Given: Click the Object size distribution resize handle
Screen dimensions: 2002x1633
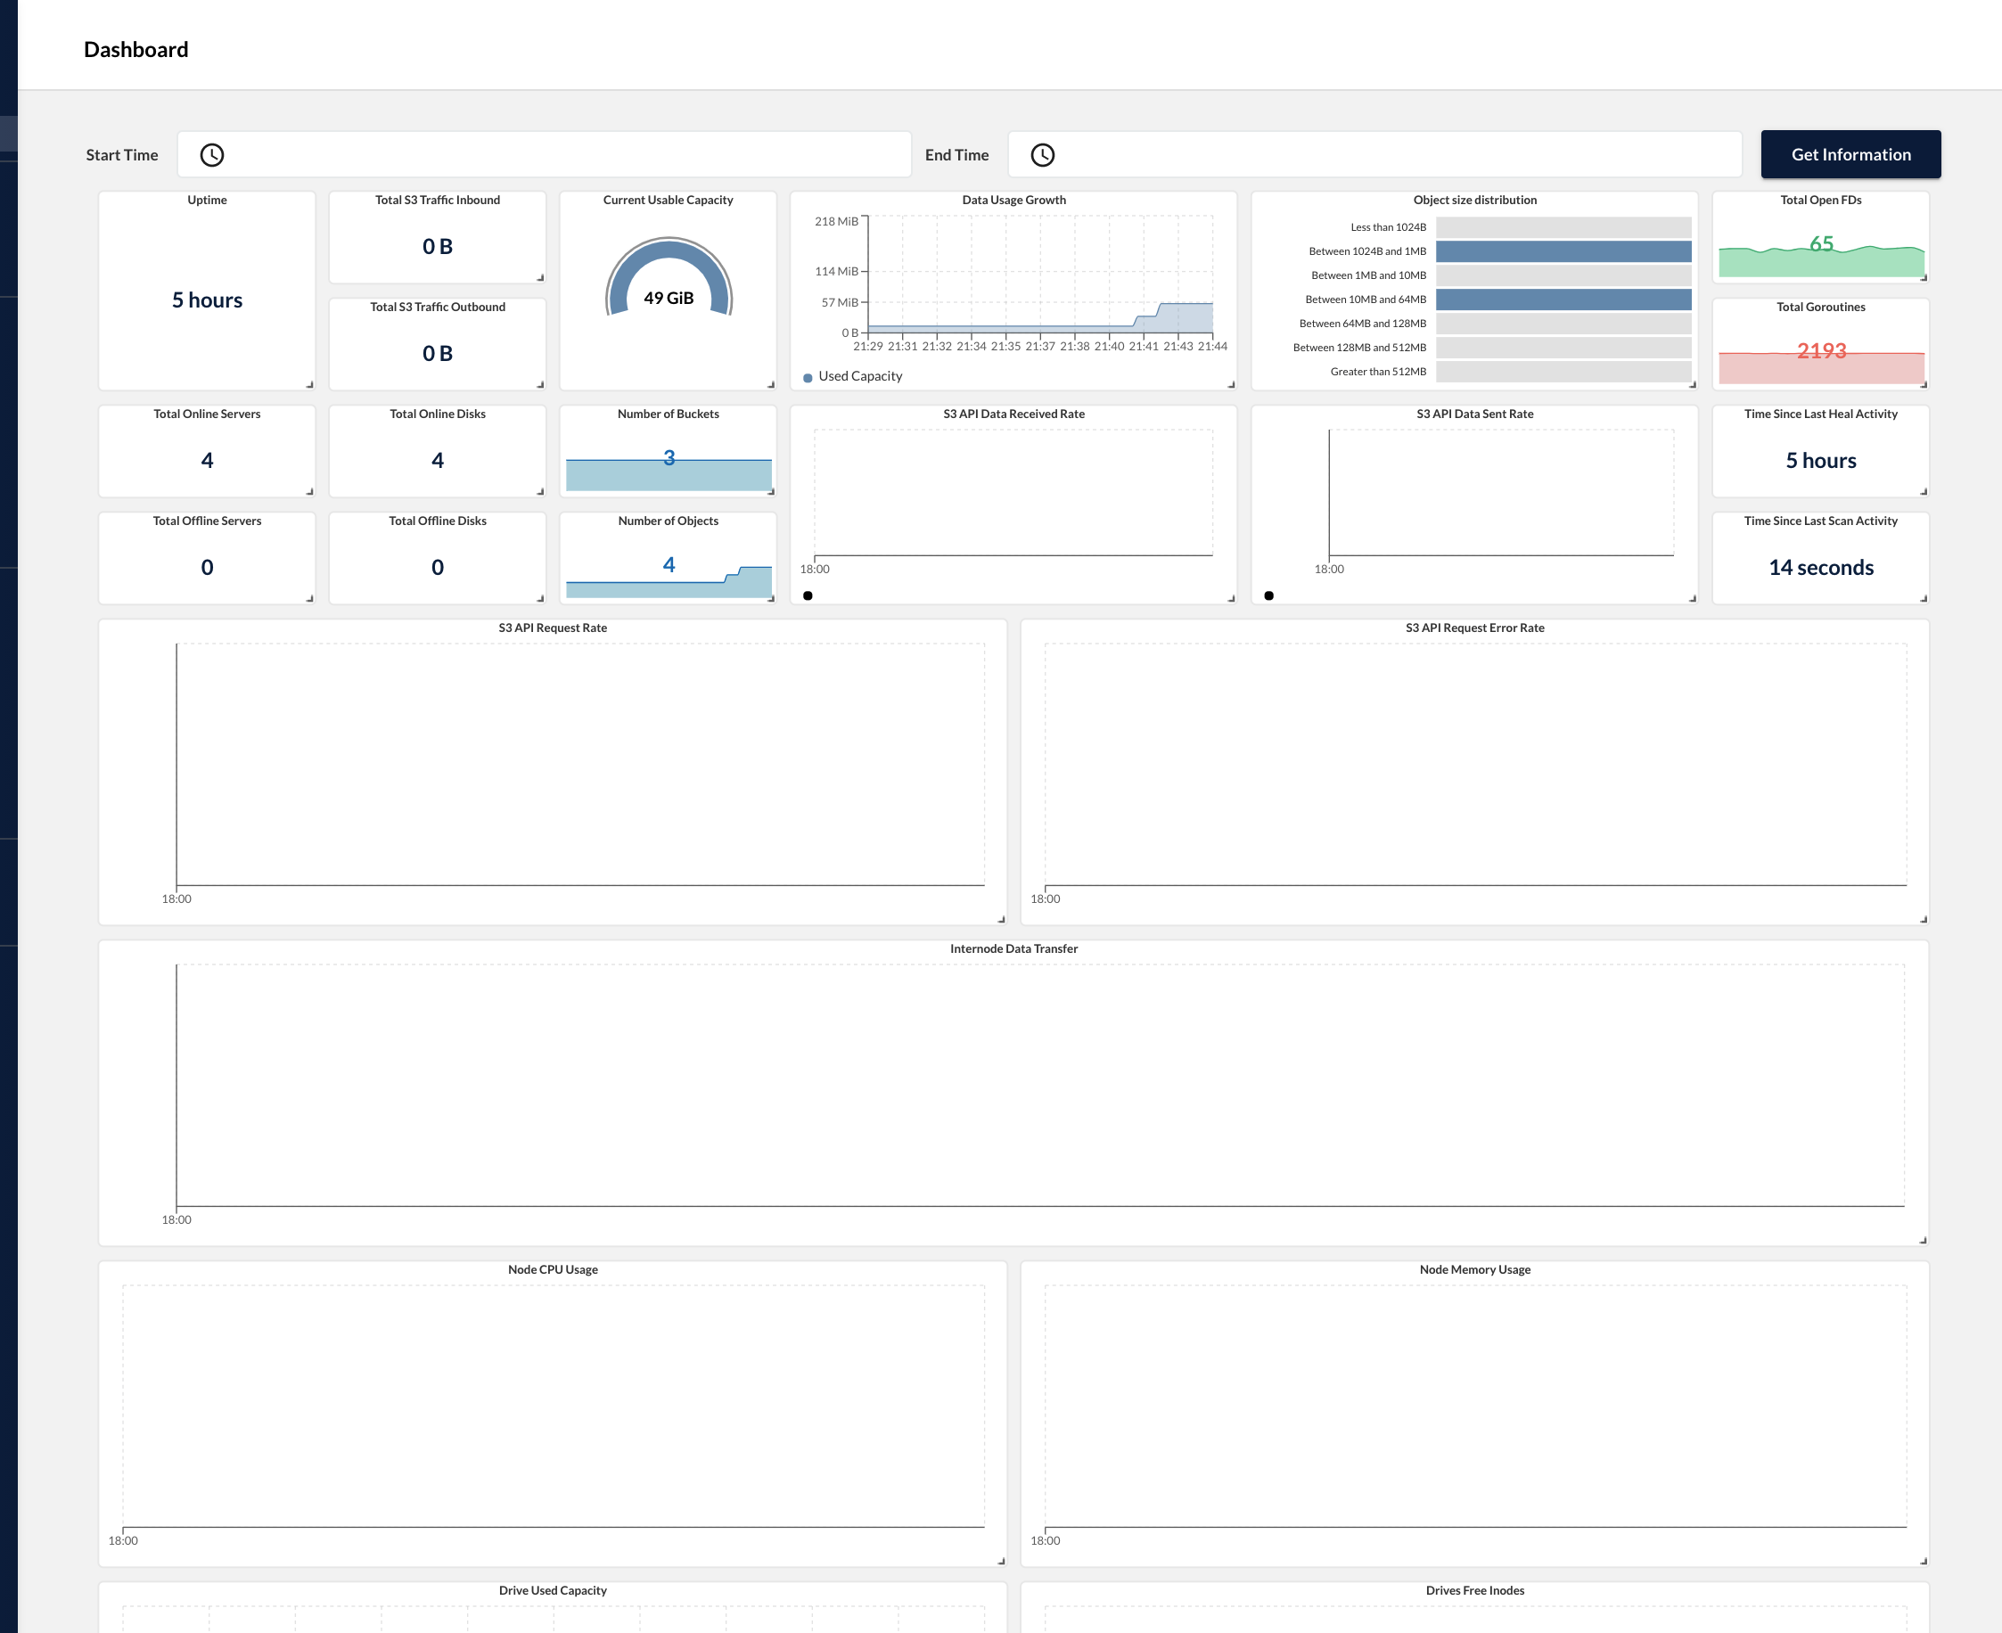Looking at the screenshot, I should click(1692, 385).
